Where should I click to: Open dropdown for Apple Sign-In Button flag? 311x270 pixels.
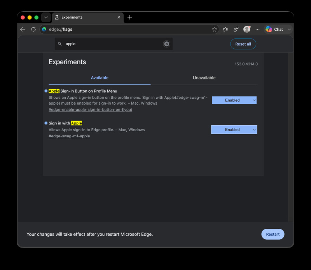tap(234, 100)
